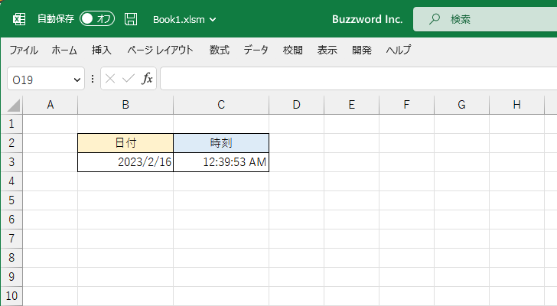Image resolution: width=557 pixels, height=306 pixels.
Task: Select column B header
Action: [x=125, y=105]
